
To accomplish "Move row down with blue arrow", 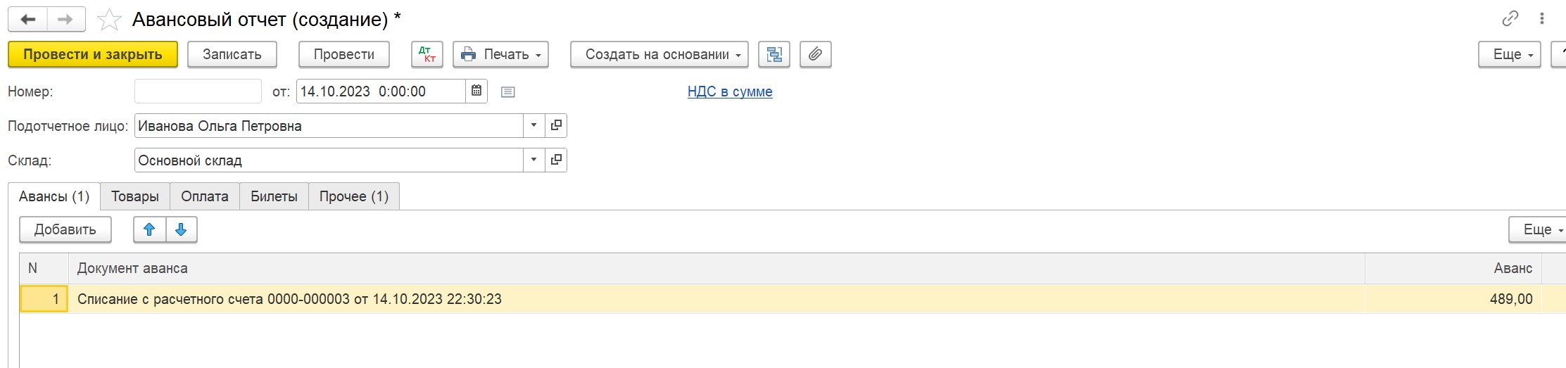I will (x=182, y=229).
